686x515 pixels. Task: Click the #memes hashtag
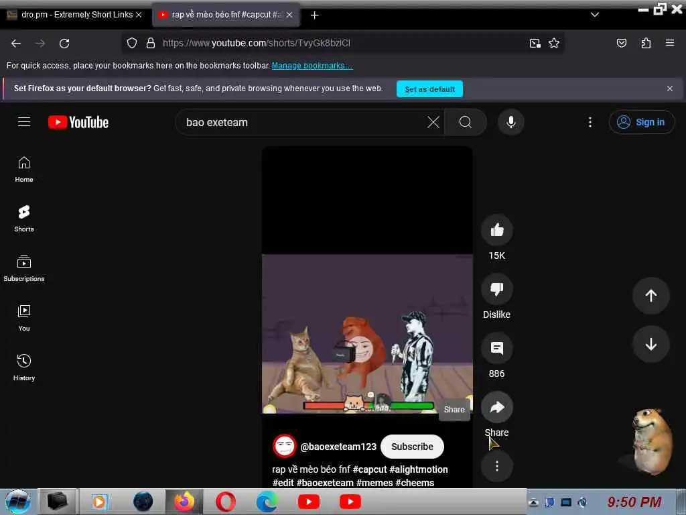[374, 483]
